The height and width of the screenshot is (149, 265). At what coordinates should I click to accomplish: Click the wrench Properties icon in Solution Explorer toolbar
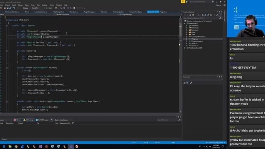(x=217, y=15)
